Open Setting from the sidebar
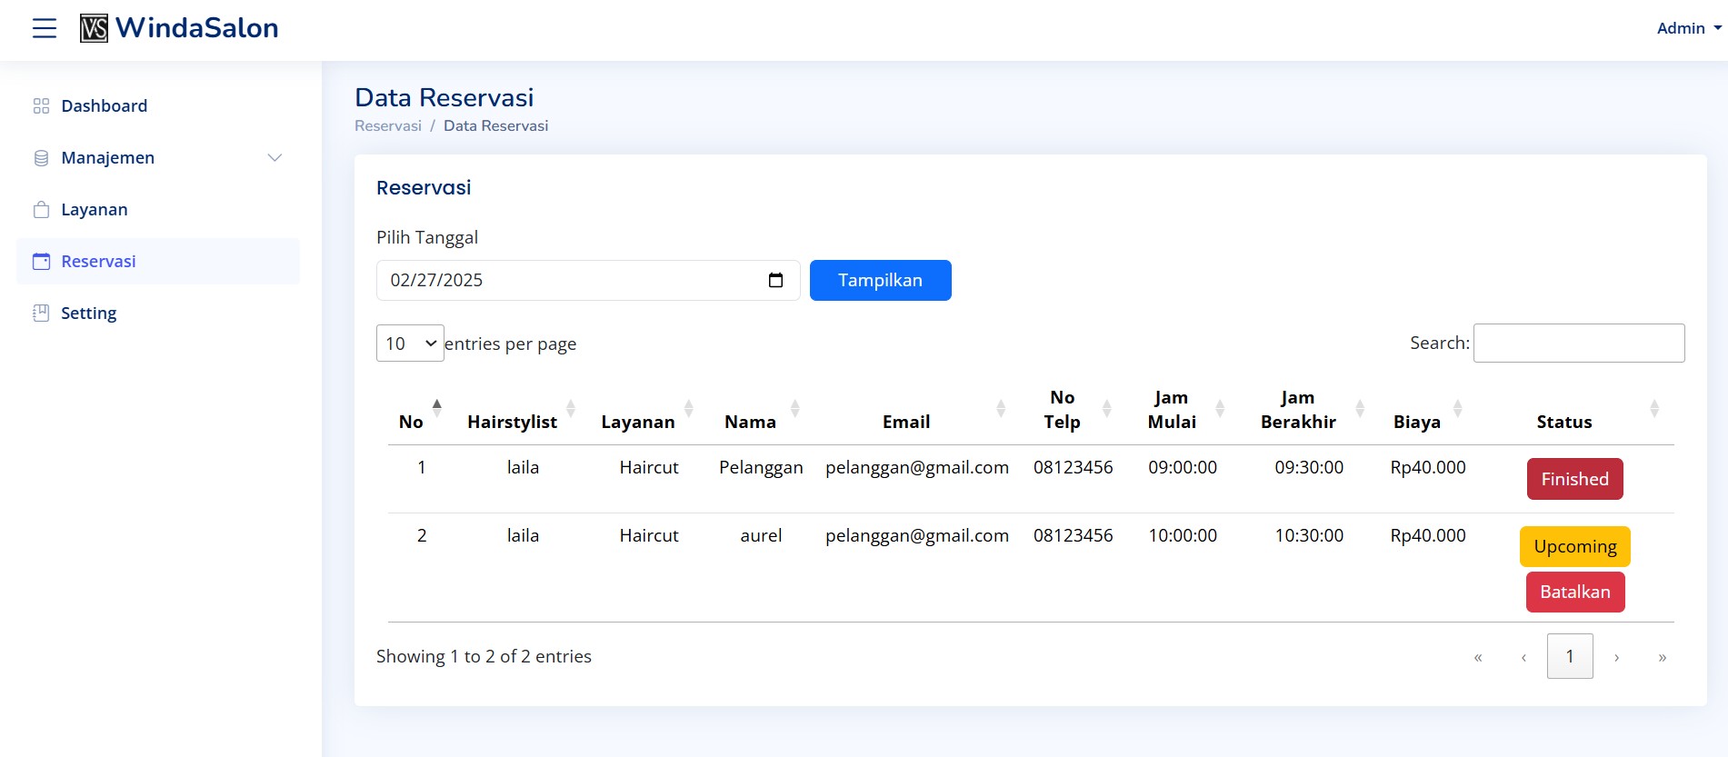Screen dimensions: 1728x757 pos(157,314)
